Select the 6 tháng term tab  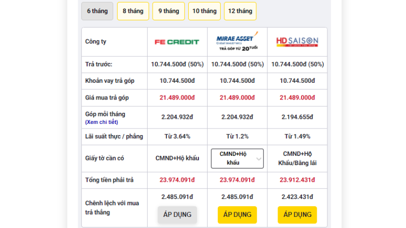tap(97, 11)
